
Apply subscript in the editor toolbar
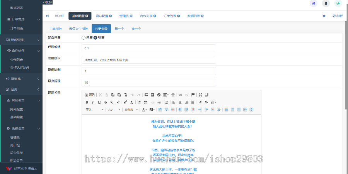[112, 102]
